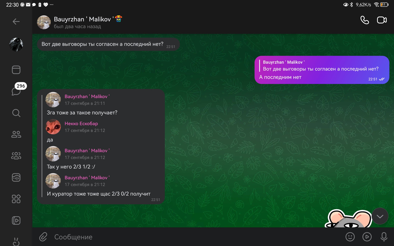Open the messages icon with 296 badge
The width and height of the screenshot is (394, 246).
pyautogui.click(x=16, y=91)
